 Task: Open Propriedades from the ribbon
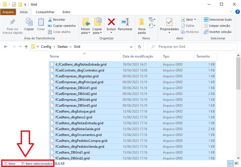point(169,26)
